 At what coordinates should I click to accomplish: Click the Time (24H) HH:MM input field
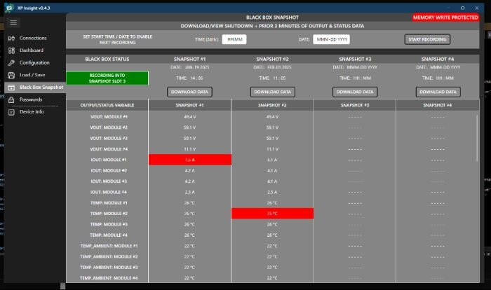234,40
